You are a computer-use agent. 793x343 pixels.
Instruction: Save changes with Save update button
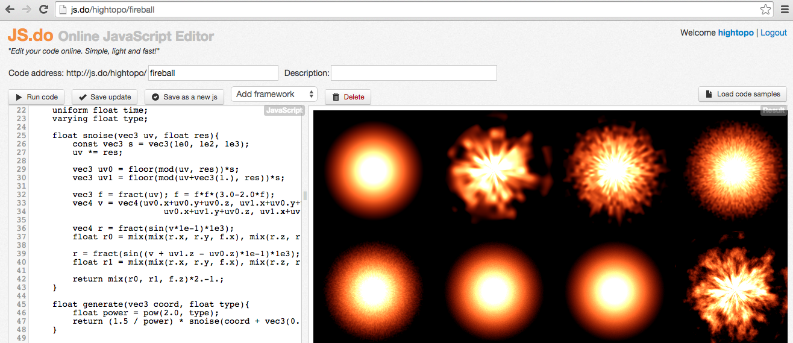[105, 96]
